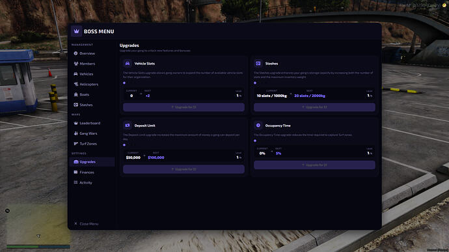Open the Helicopters section
449x252 pixels.
[92, 84]
